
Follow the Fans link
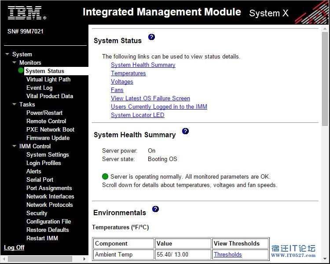[117, 90]
